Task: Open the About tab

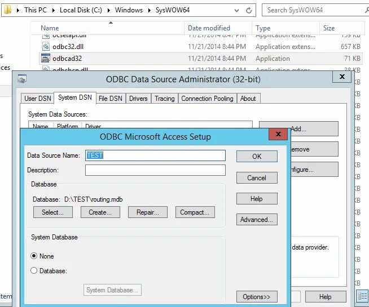Action: pyautogui.click(x=248, y=98)
